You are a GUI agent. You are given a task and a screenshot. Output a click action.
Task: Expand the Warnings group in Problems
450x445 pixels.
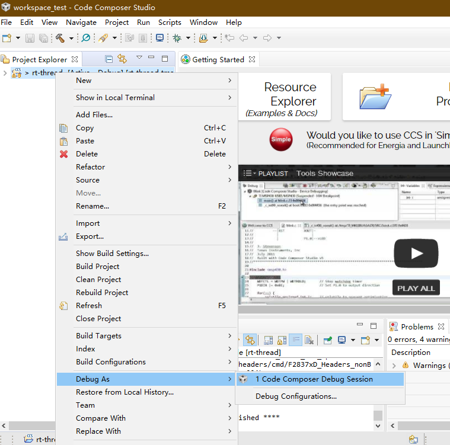[x=394, y=366]
